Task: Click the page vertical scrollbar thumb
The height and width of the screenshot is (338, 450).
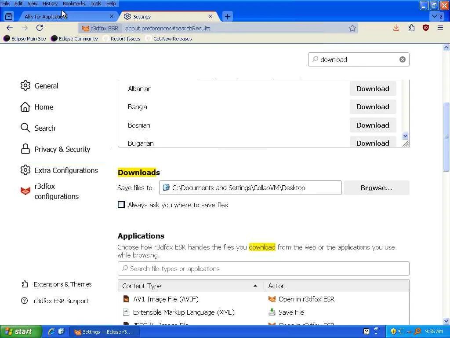Action: click(446, 136)
